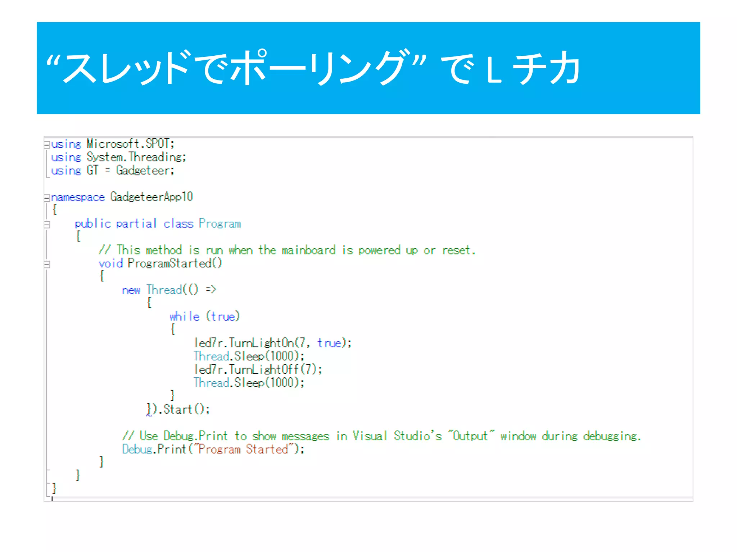
Task: Collapse the GadgeteerApp10 namespace block
Action: [x=47, y=198]
